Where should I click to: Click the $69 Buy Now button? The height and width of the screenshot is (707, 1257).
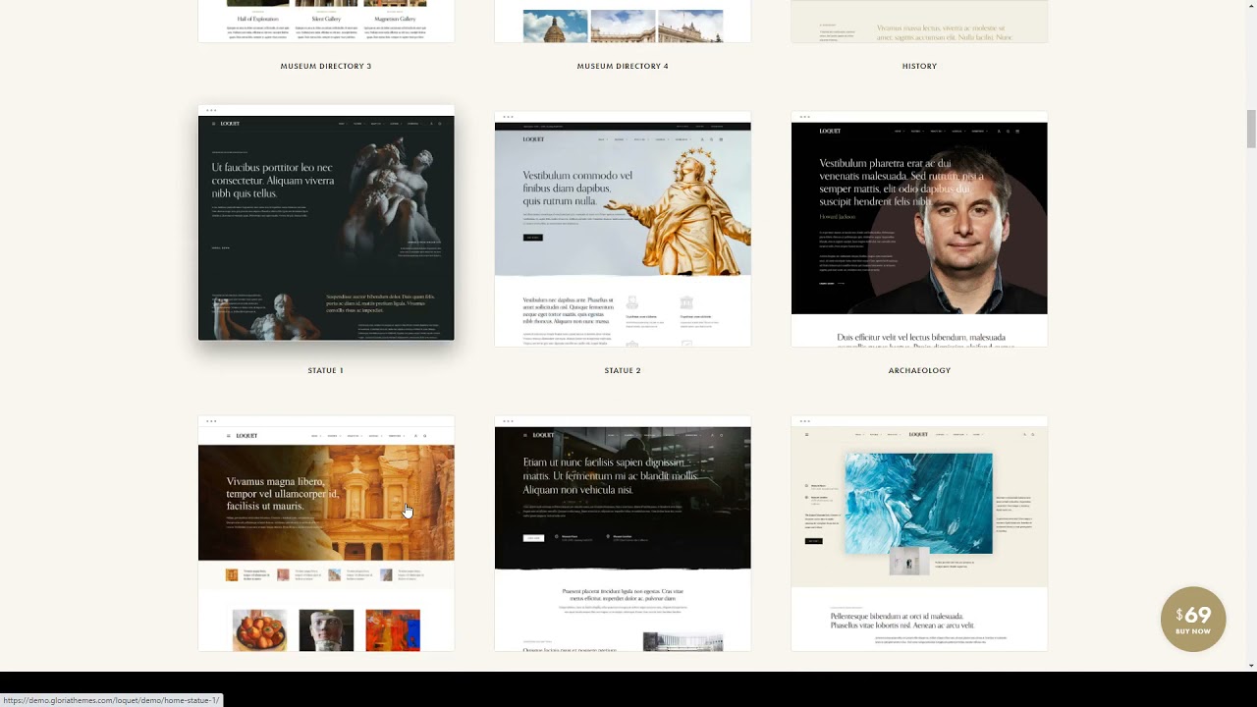[x=1193, y=620]
